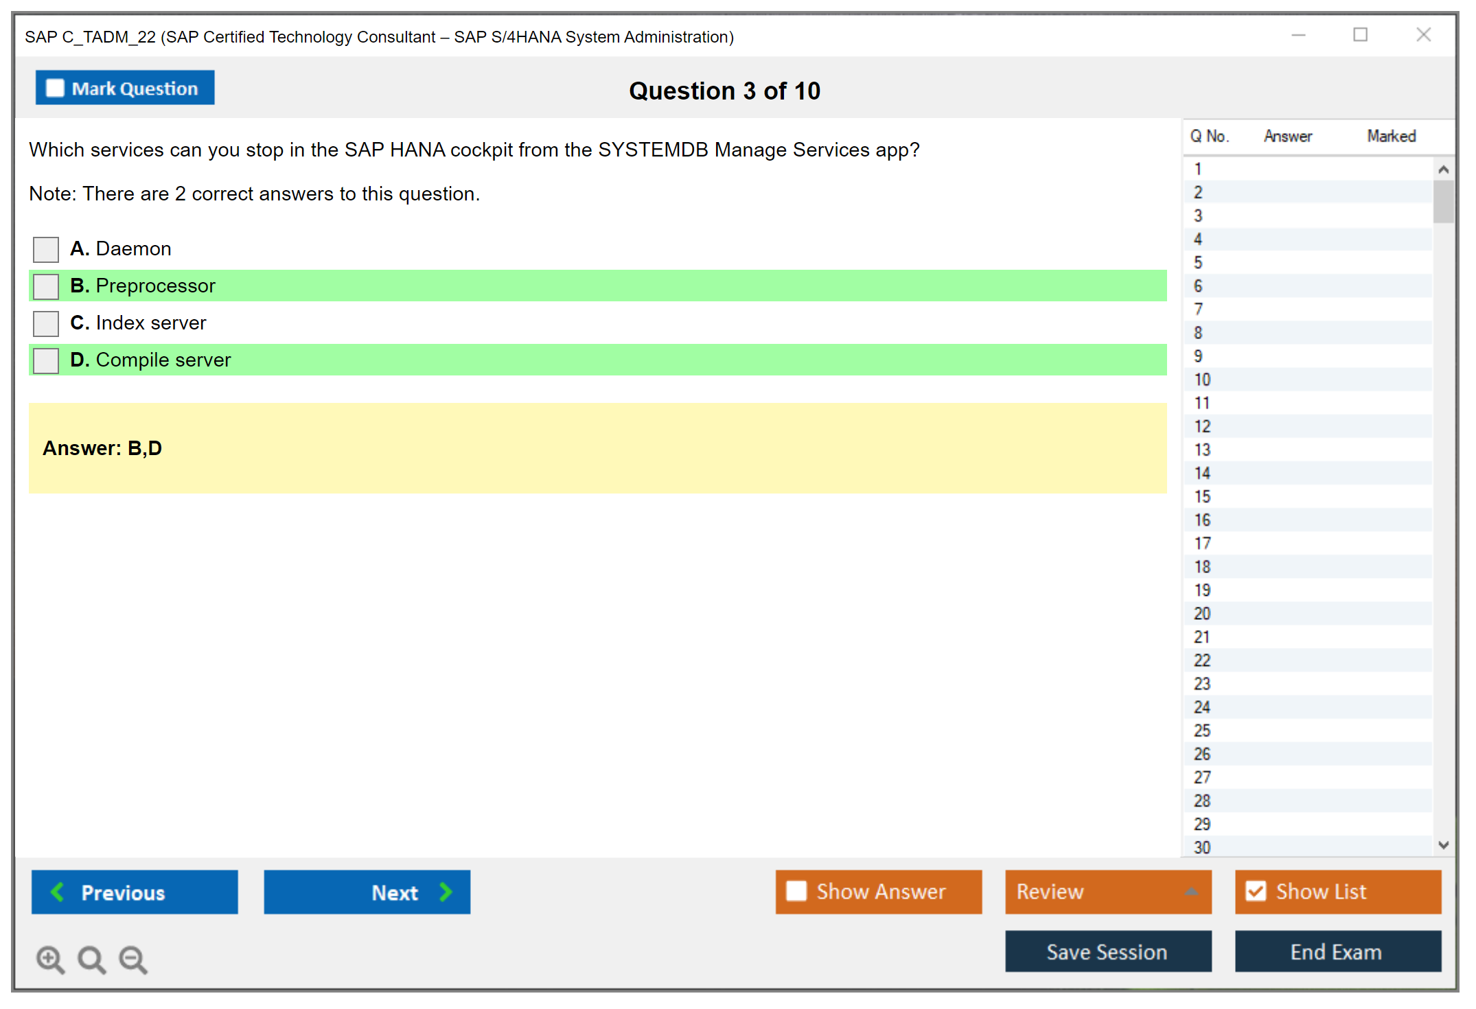
Task: Click the green left arrow on Previous
Action: coord(58,892)
